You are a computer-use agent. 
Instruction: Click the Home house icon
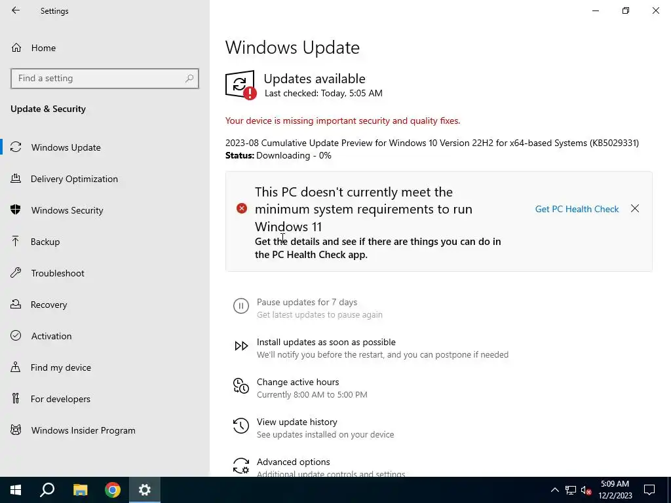16,47
